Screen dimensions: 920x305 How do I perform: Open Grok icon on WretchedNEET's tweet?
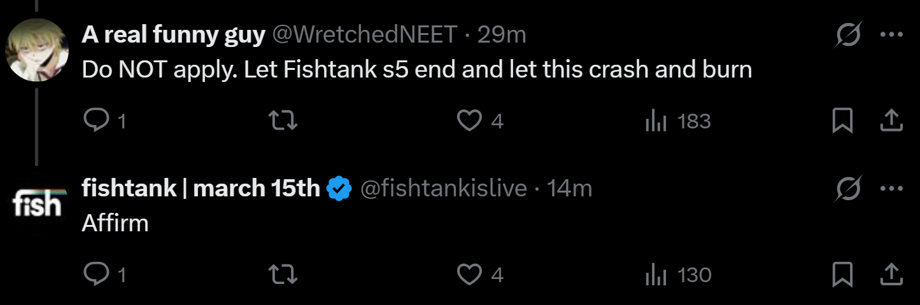849,34
